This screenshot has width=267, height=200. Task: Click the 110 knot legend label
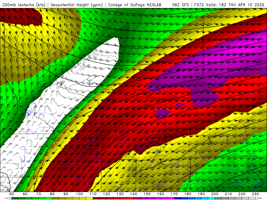tap(93, 194)
